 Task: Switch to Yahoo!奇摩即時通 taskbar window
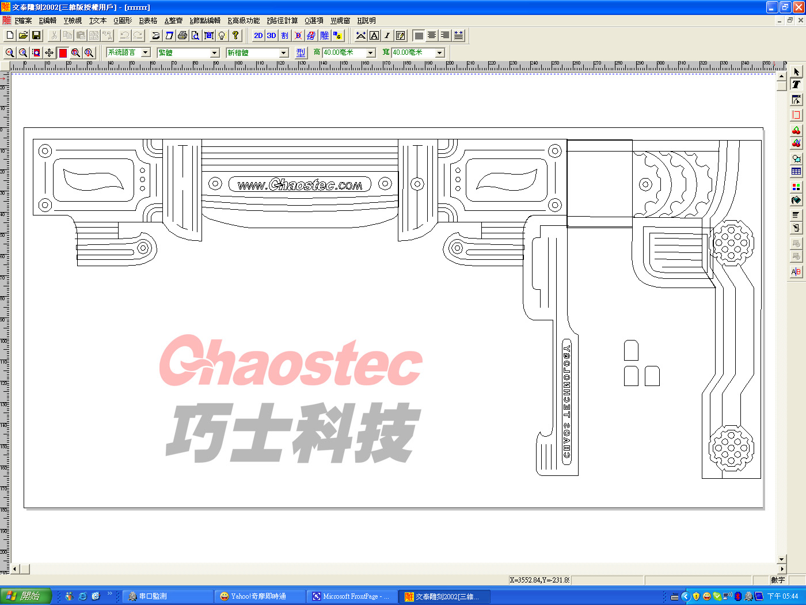(260, 596)
